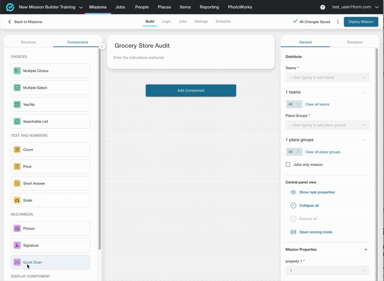Click the All Changes Saved checkmark
This screenshot has width=384, height=281.
point(295,21)
